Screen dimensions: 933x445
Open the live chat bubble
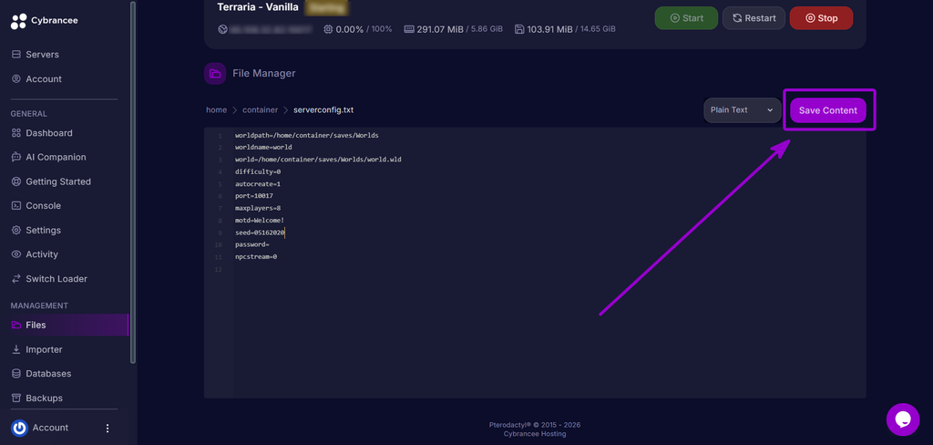[x=903, y=419]
